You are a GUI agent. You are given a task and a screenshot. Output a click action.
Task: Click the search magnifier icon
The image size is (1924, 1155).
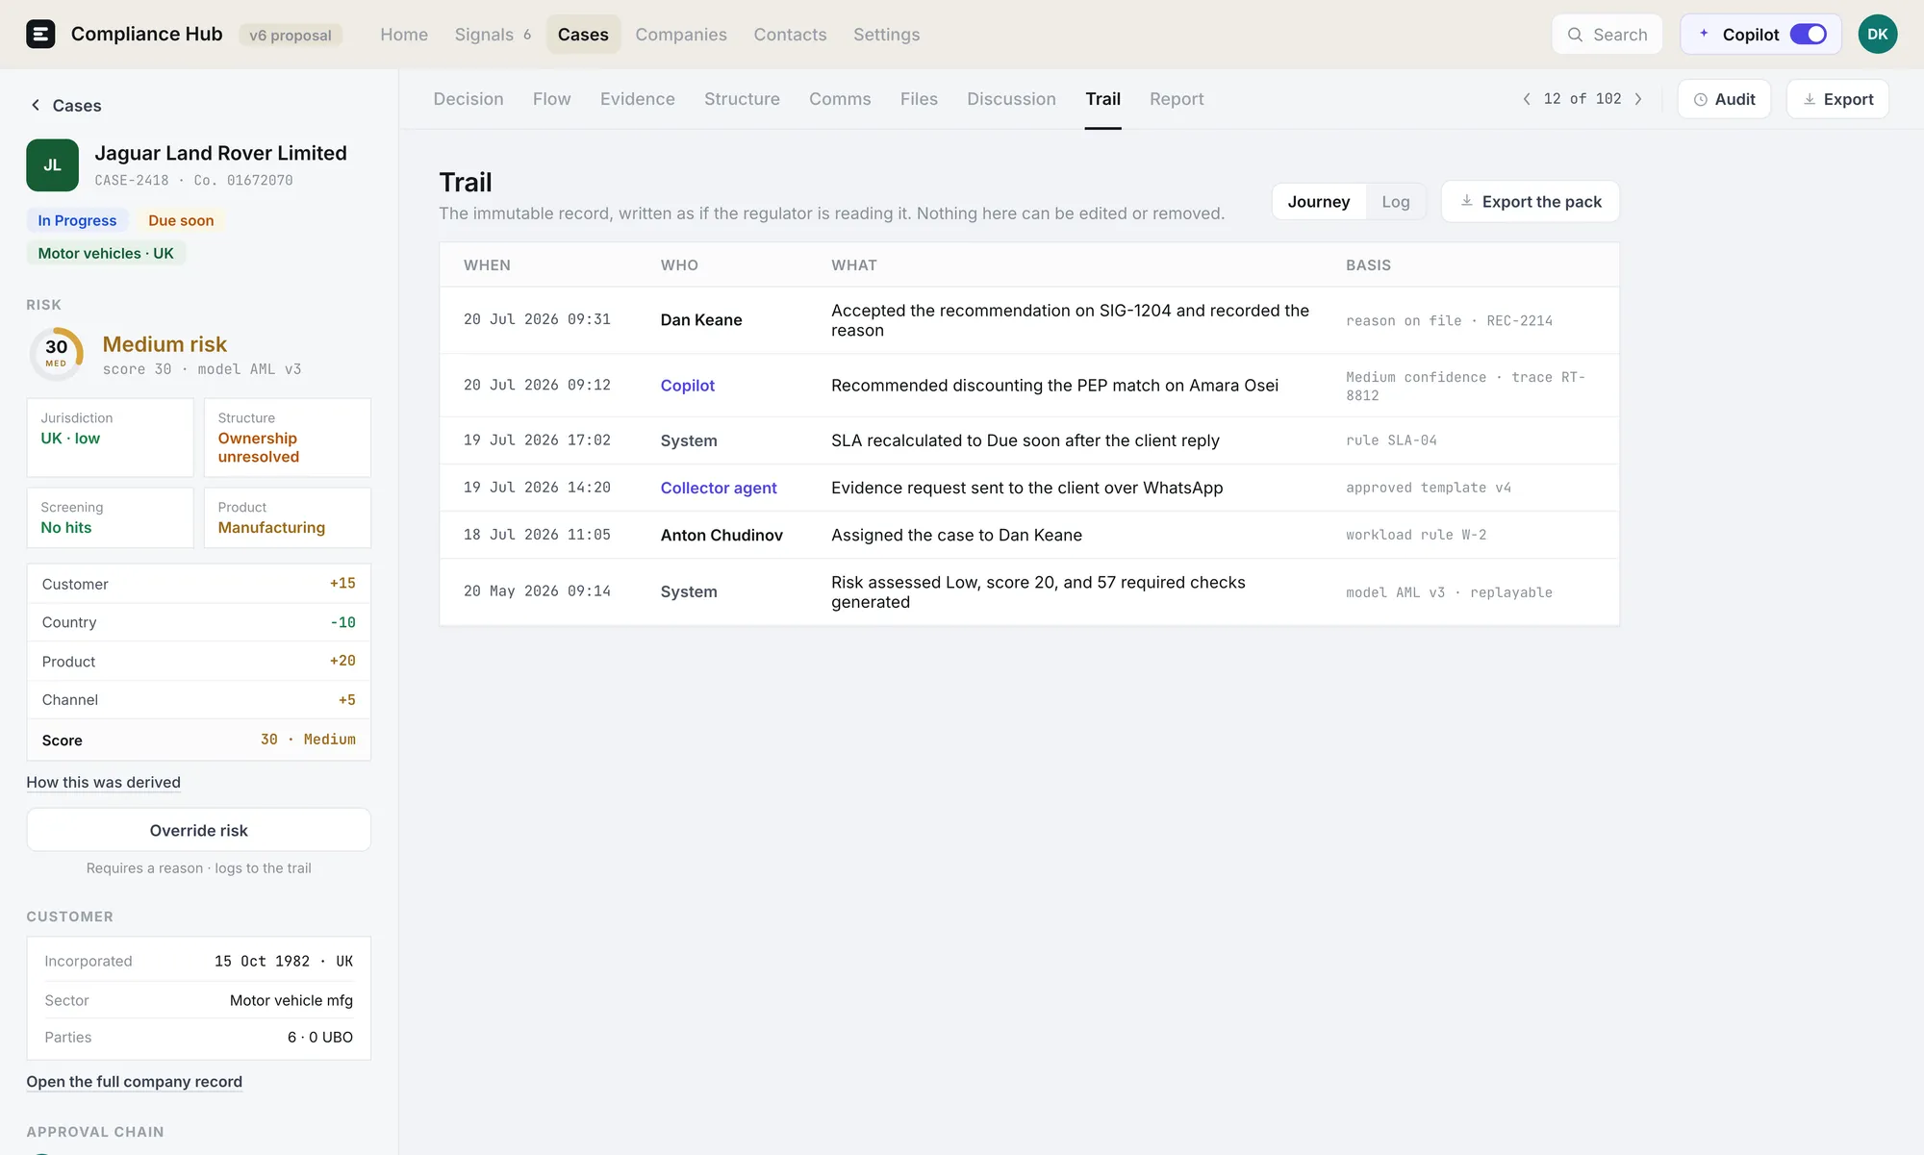point(1575,35)
